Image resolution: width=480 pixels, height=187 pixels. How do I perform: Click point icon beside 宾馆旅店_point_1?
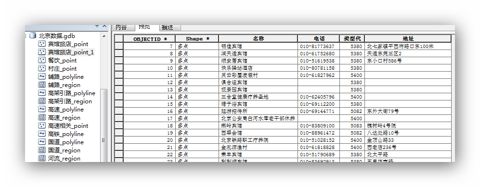[x=41, y=52]
